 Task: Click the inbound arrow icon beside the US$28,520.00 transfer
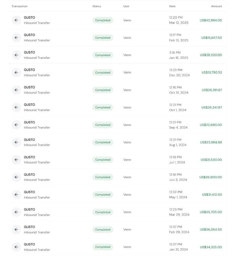point(16,55)
